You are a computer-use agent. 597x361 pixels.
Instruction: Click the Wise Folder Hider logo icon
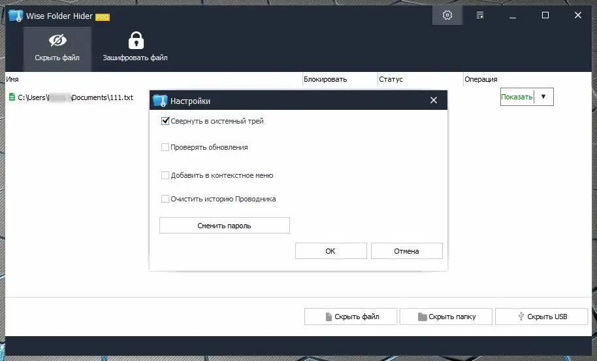click(x=16, y=16)
